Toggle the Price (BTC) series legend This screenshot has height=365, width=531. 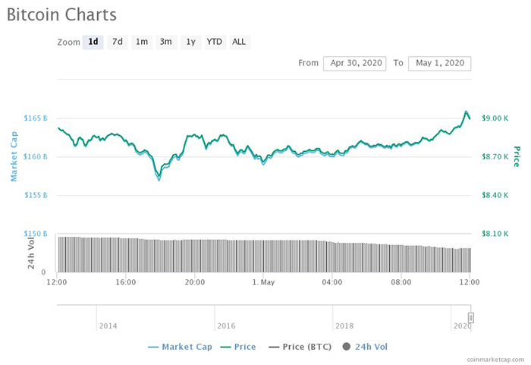(x=307, y=347)
